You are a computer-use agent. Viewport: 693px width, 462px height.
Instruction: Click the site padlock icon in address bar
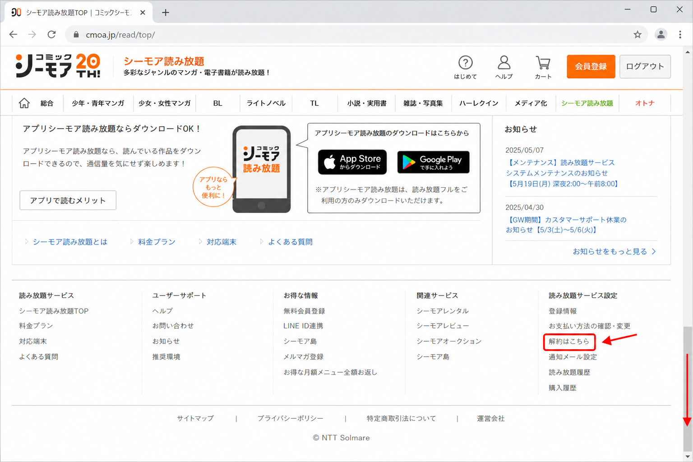coord(76,35)
